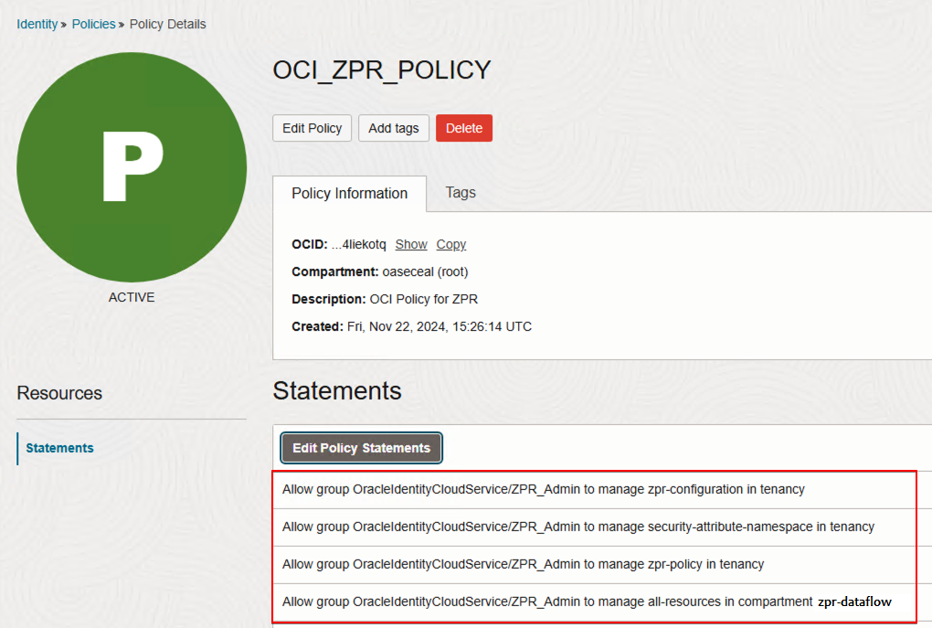Click the Policy Details breadcrumb text
The height and width of the screenshot is (628, 932).
tap(167, 25)
